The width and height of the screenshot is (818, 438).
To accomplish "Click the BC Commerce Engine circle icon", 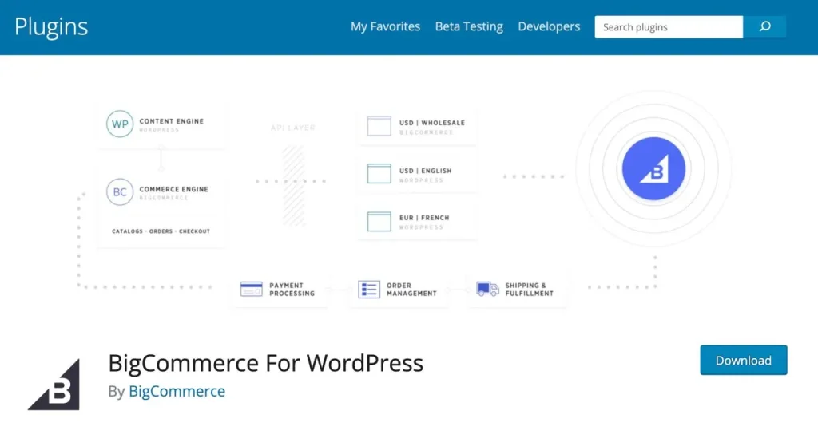I will pyautogui.click(x=120, y=191).
